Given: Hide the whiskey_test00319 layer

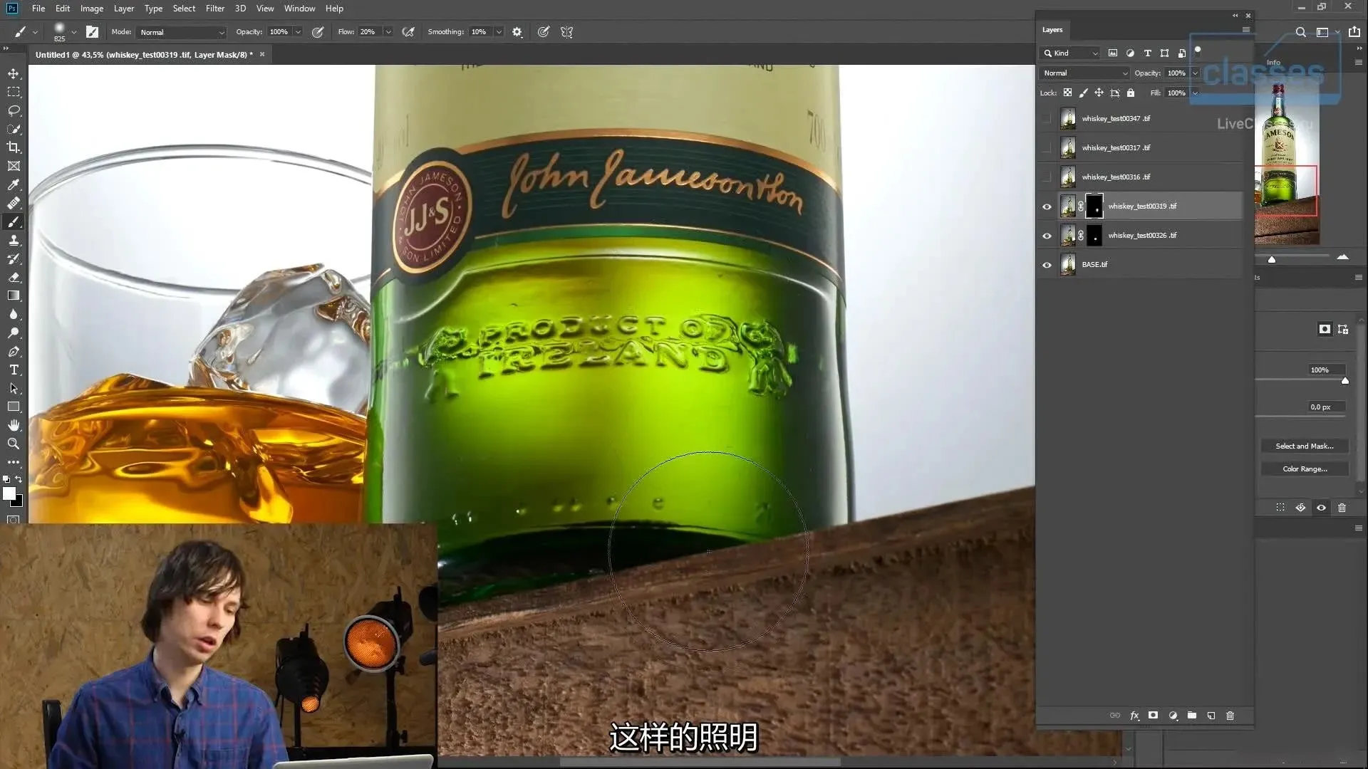Looking at the screenshot, I should [x=1046, y=206].
